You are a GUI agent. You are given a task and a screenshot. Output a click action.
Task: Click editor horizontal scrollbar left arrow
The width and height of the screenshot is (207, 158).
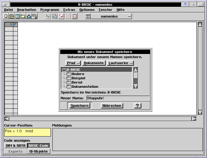tap(7, 119)
